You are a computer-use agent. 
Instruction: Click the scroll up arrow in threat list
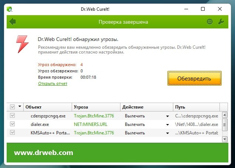point(225,115)
